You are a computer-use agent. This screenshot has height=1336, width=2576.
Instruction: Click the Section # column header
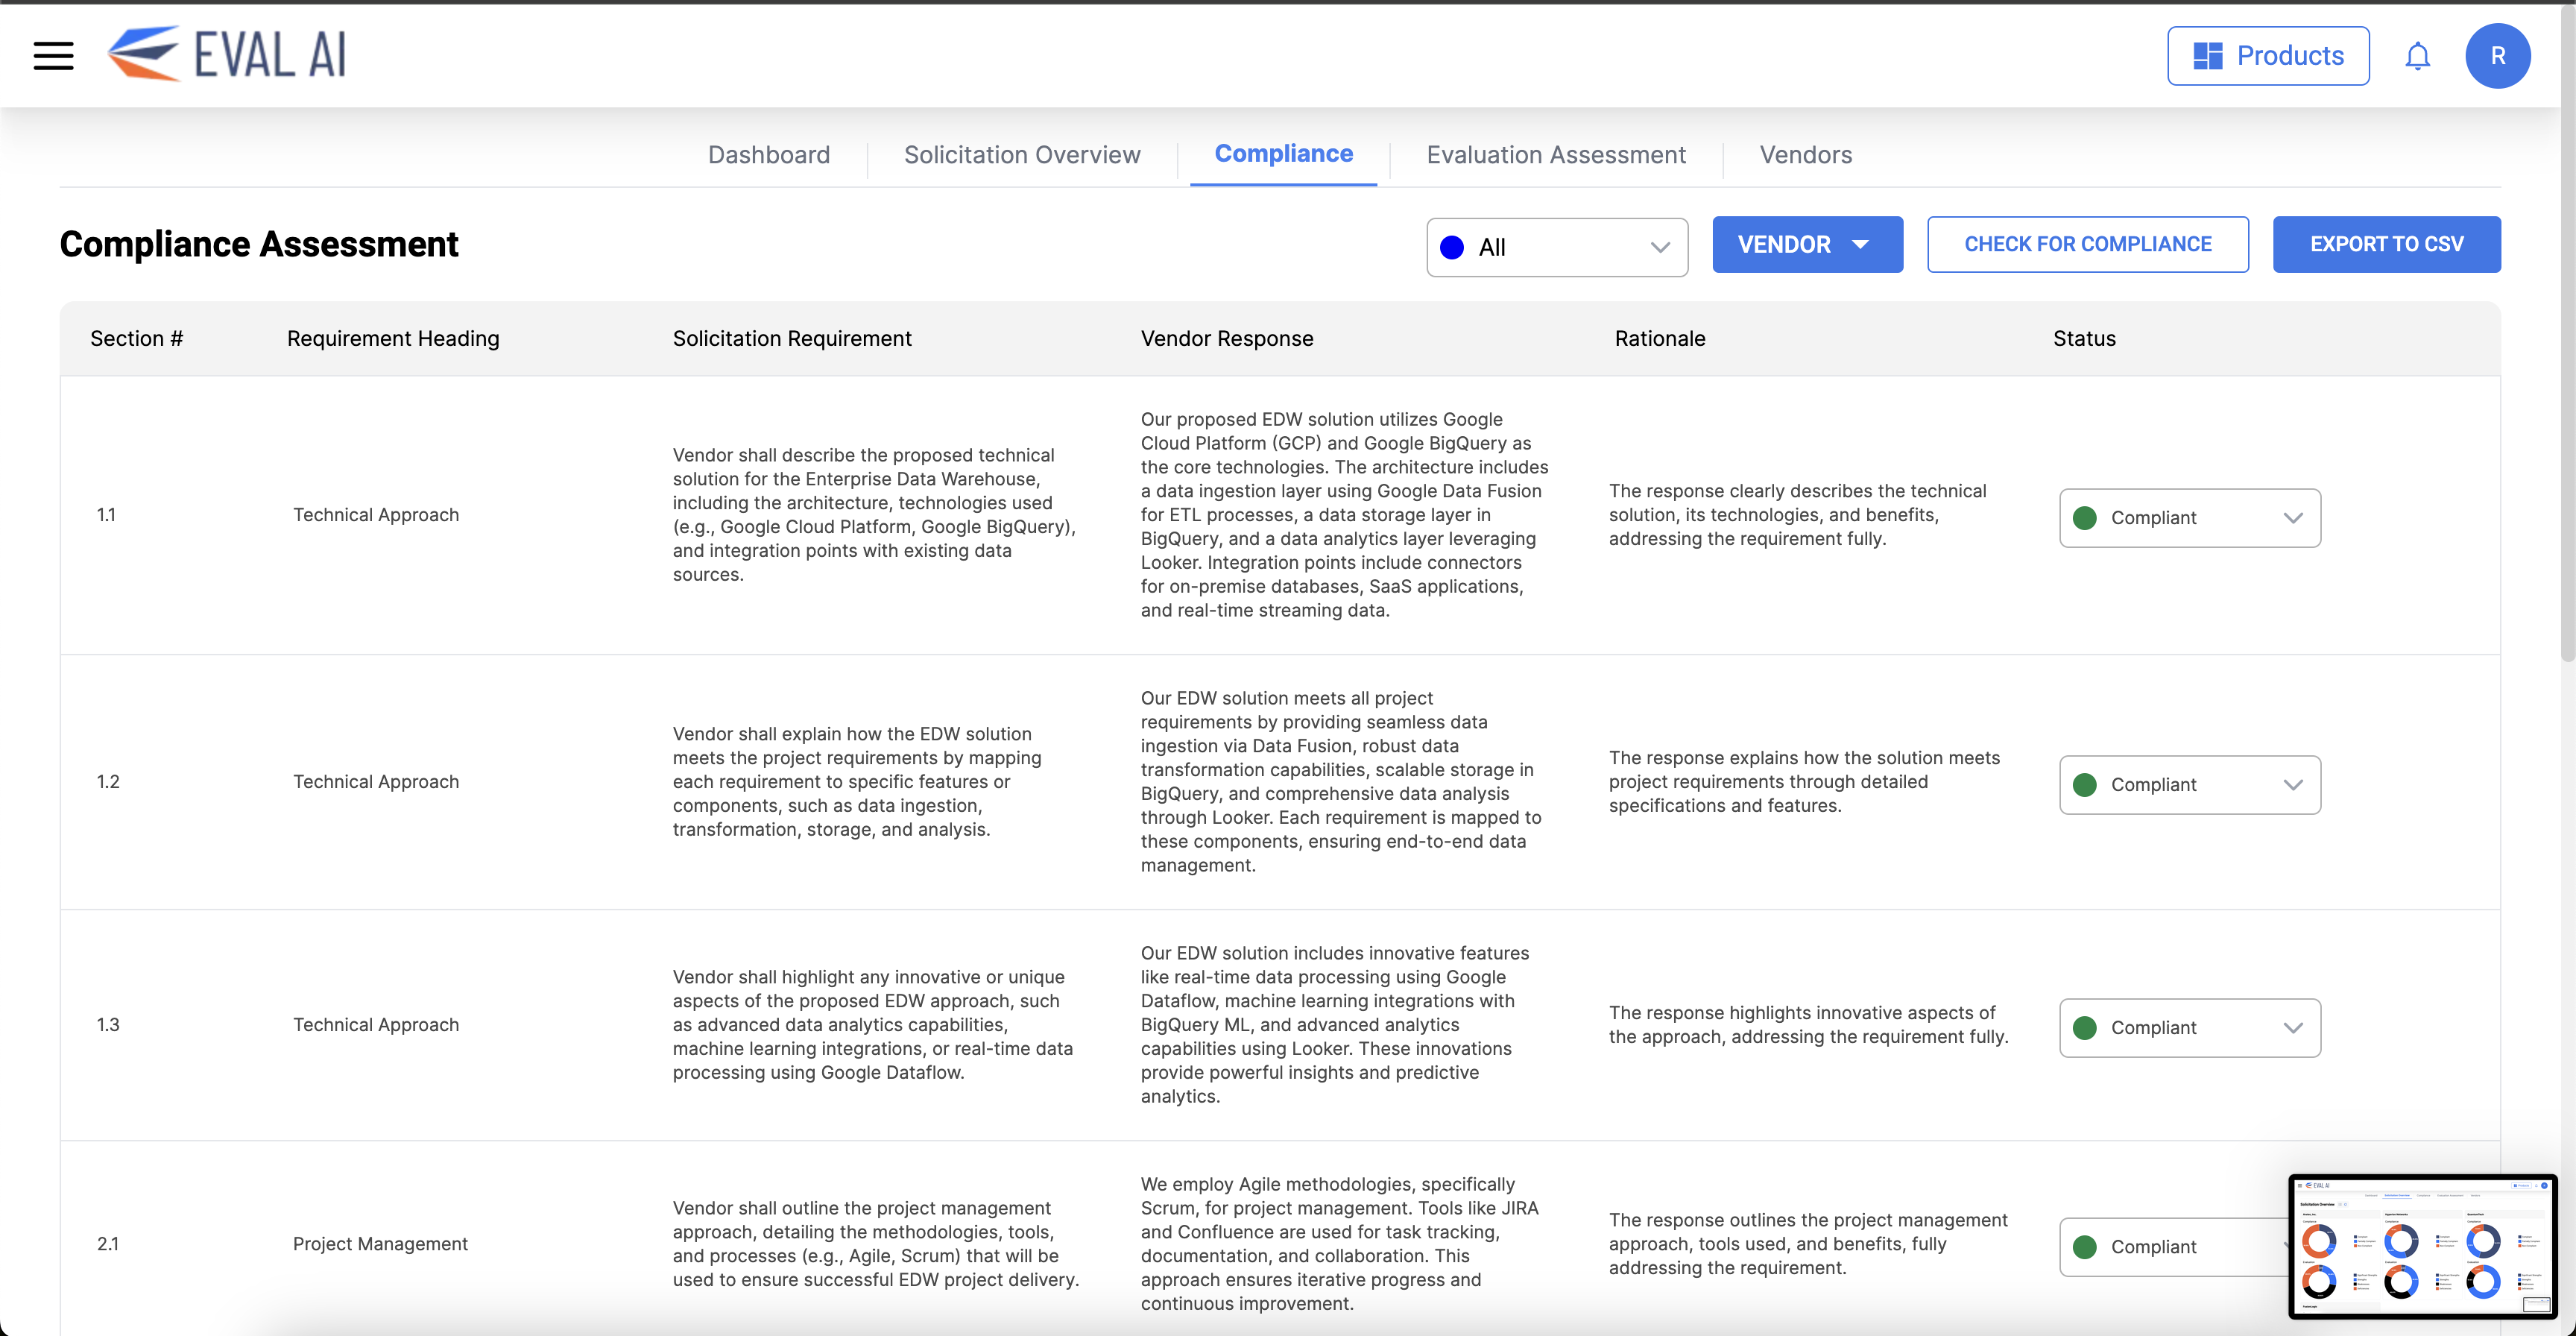tap(136, 339)
